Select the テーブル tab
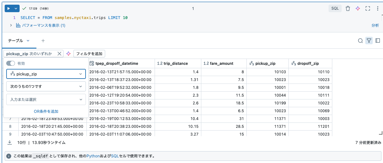The width and height of the screenshot is (383, 163). [16, 41]
